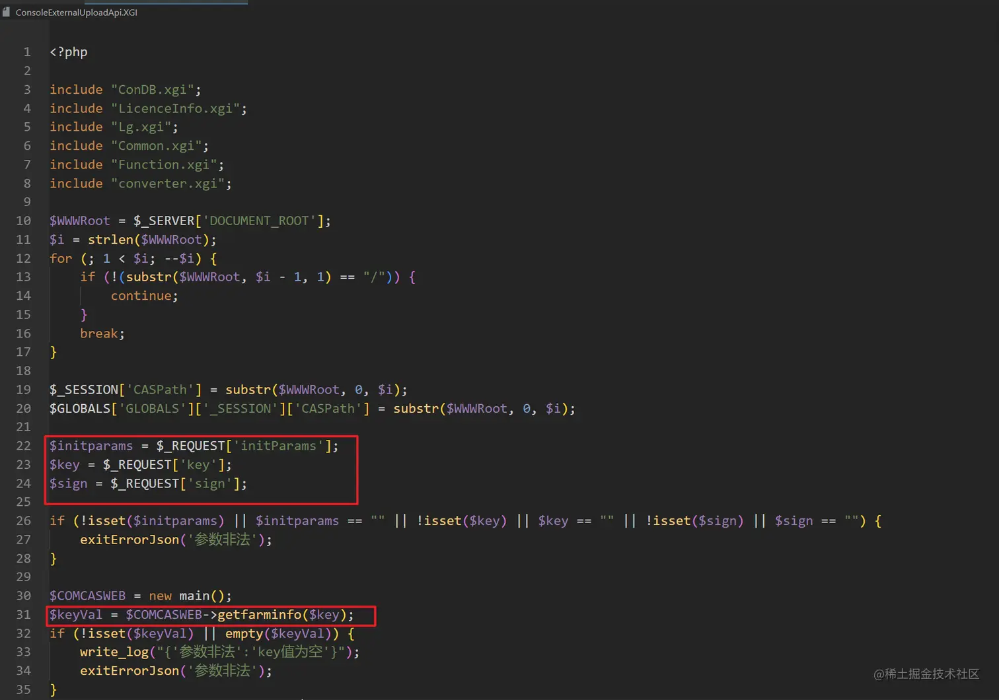Click the <?php opening tag
The image size is (999, 700).
coord(69,52)
